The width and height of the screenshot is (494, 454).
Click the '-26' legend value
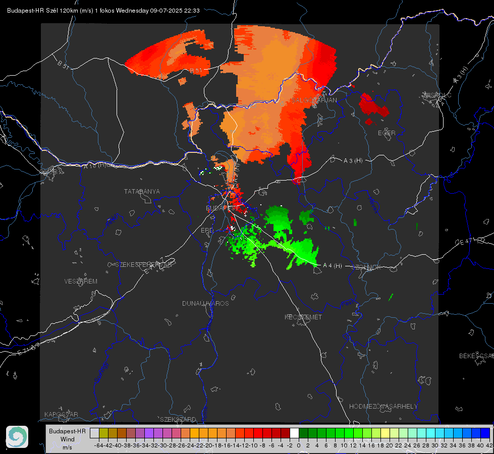click(x=181, y=445)
